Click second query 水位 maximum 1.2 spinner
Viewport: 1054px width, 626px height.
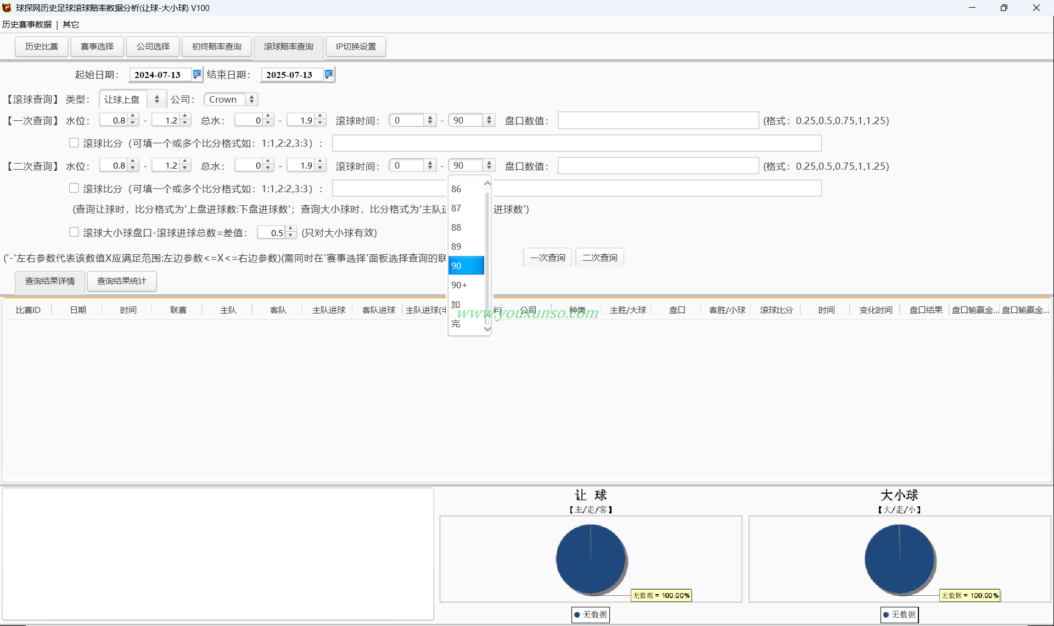(171, 165)
